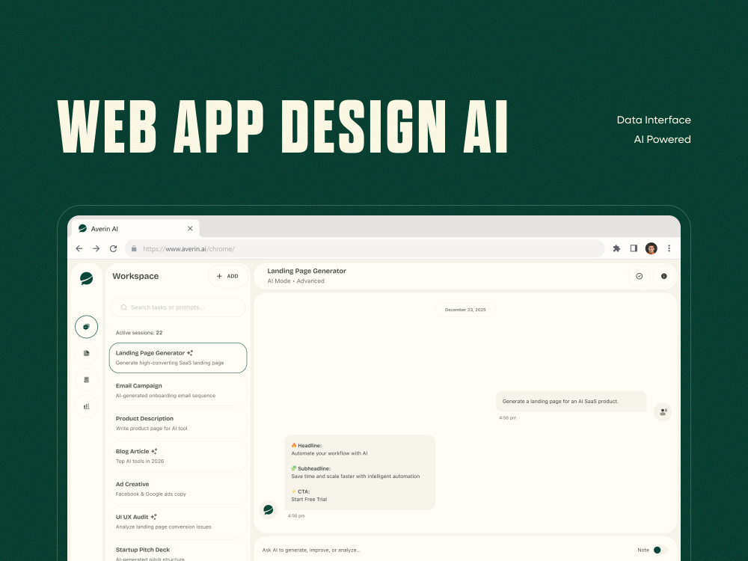Click the Averin bot avatar beside reply
The height and width of the screenshot is (561, 748).
click(268, 510)
